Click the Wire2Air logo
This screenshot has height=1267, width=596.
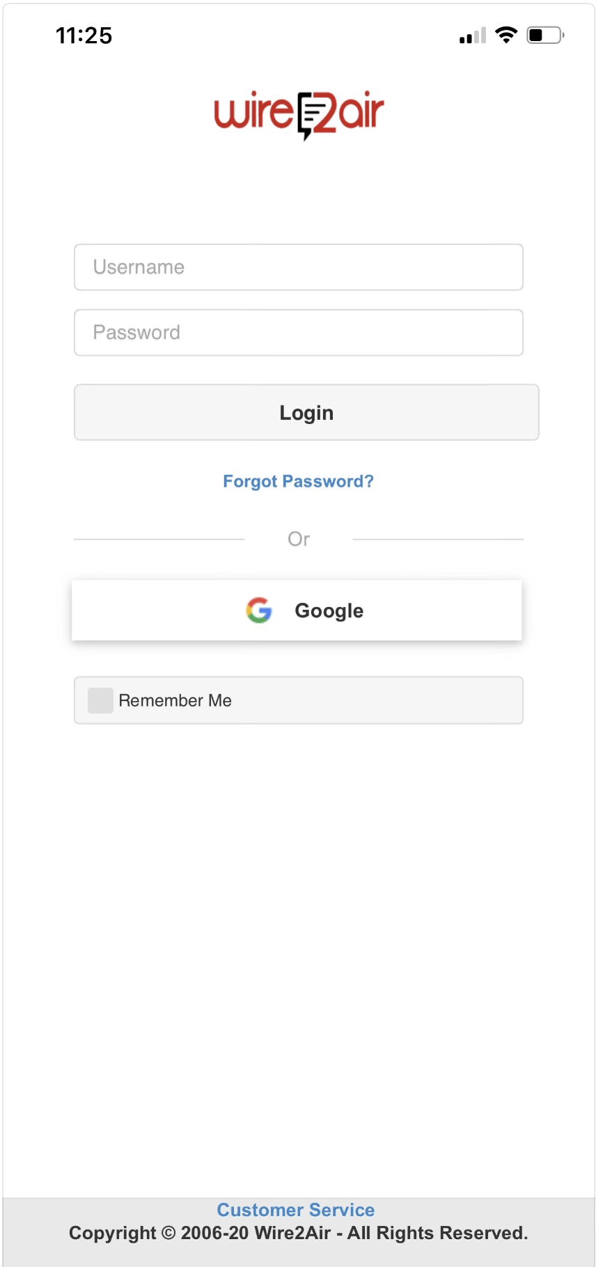[x=299, y=114]
